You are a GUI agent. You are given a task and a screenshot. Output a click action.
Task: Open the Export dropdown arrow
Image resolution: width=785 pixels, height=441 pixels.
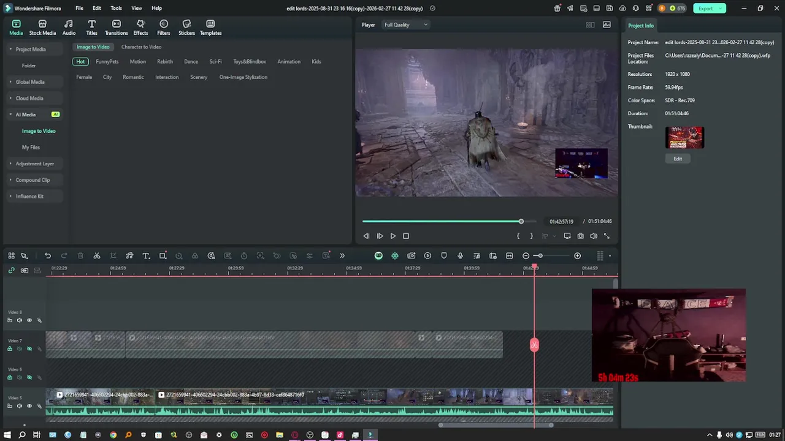721,8
